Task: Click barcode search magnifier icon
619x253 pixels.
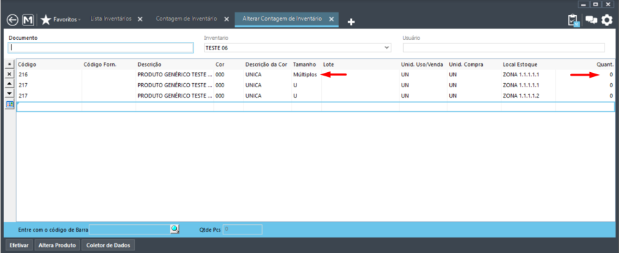Action: click(175, 229)
